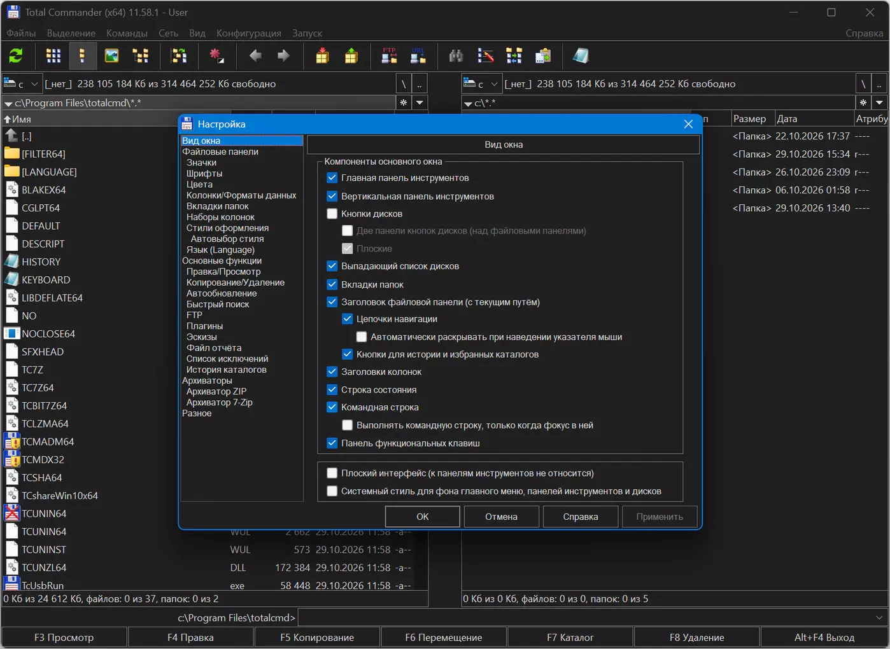Screen dimensions: 890x649
Task: Open the FTP connection toolbar icon
Action: 390,56
